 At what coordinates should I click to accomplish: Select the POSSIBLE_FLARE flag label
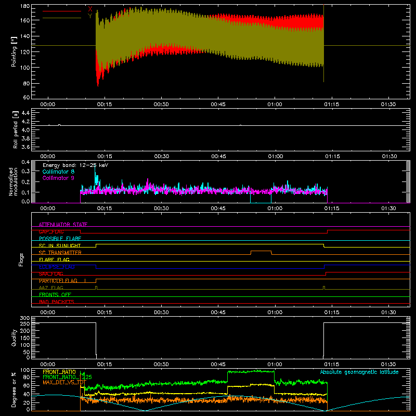[60, 239]
